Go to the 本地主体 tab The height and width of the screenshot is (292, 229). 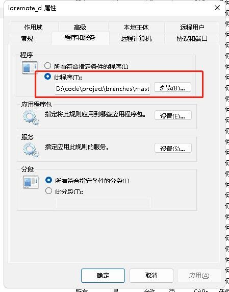136,28
